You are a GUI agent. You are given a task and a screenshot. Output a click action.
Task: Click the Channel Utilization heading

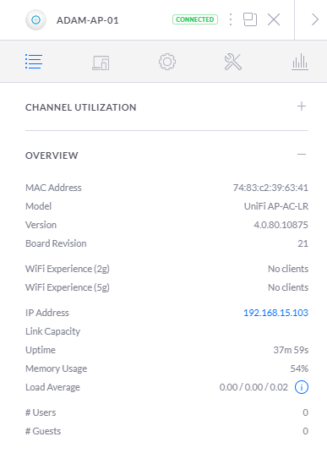[x=80, y=107]
